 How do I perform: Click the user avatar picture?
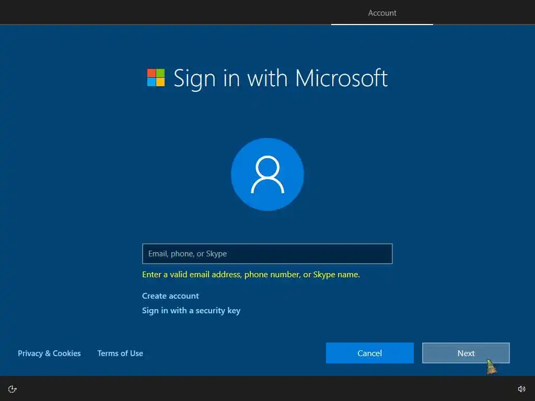click(x=267, y=174)
